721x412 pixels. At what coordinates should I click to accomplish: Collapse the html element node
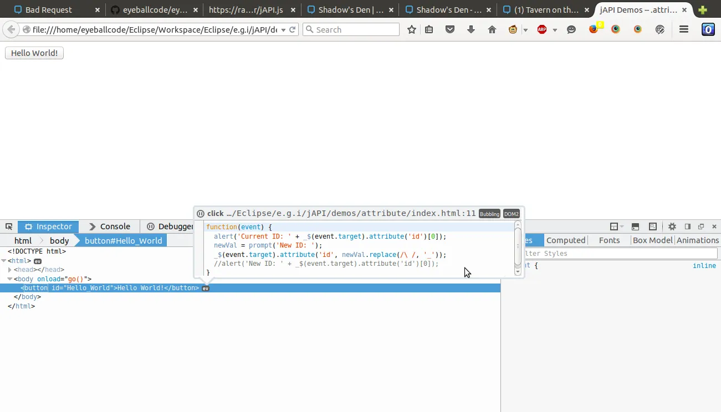point(4,261)
